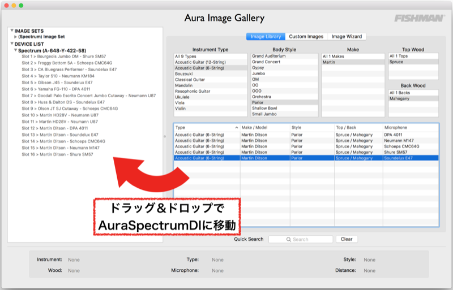Screen dimensions: 453x290
Task: Select Slot 9 Olson JT SJ Cutaway
Action: pos(70,109)
